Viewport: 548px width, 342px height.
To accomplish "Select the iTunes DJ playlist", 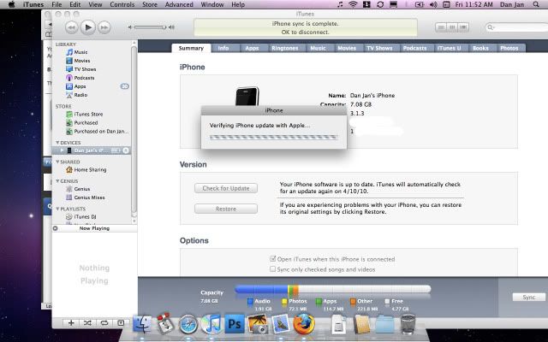I will click(x=85, y=216).
